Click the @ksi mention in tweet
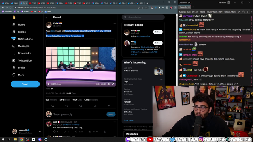This screenshot has height=142, width=253. (x=53, y=31)
